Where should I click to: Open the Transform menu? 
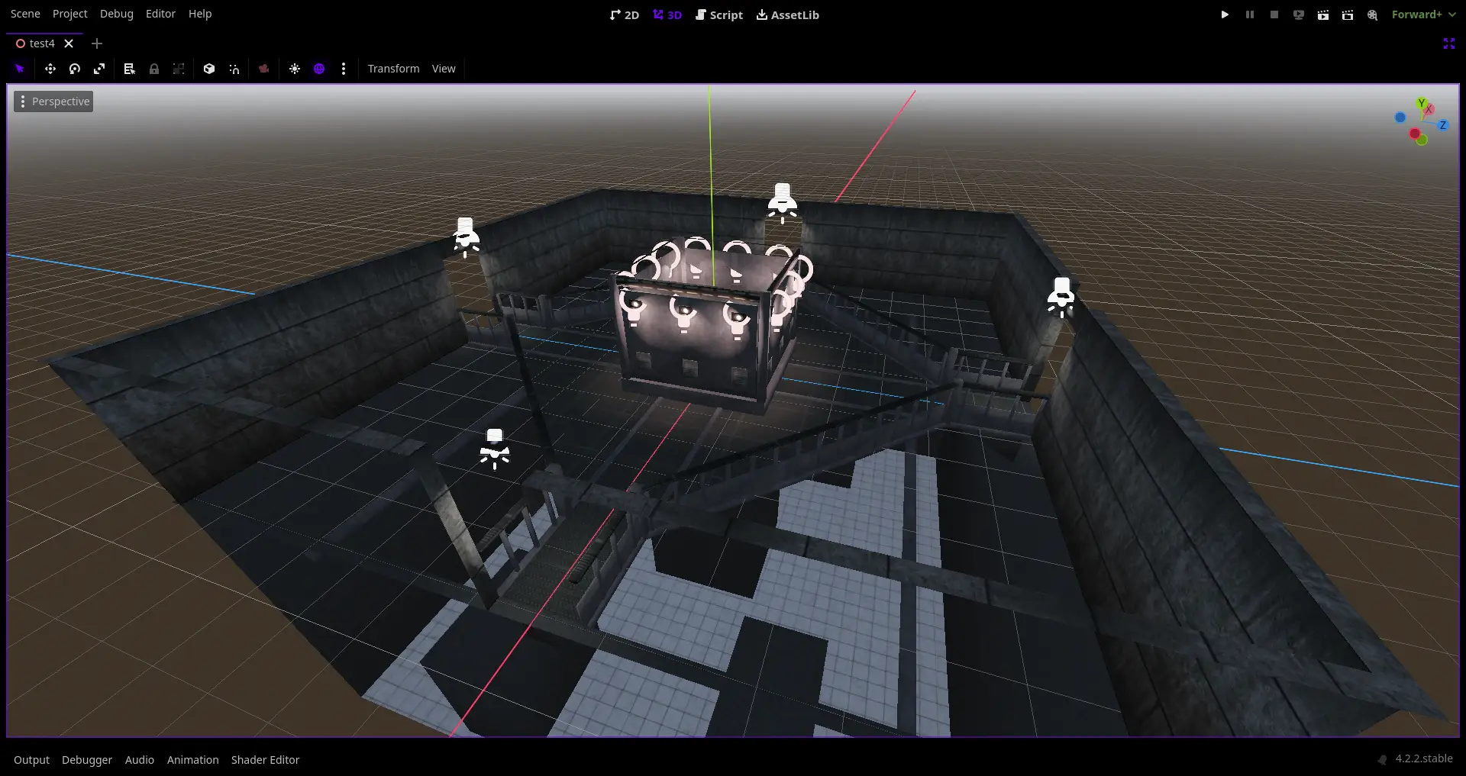coord(393,69)
